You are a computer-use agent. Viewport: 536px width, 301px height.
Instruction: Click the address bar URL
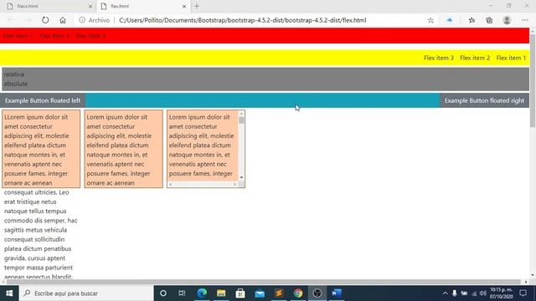[242, 20]
